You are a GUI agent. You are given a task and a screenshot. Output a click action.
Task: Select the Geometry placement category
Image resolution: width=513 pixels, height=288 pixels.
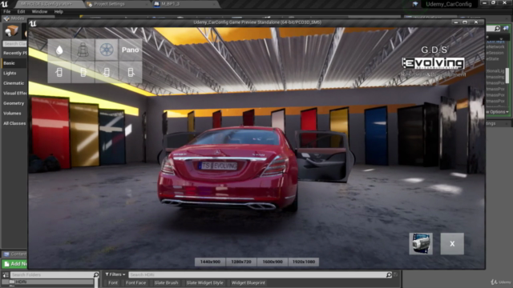tap(14, 103)
